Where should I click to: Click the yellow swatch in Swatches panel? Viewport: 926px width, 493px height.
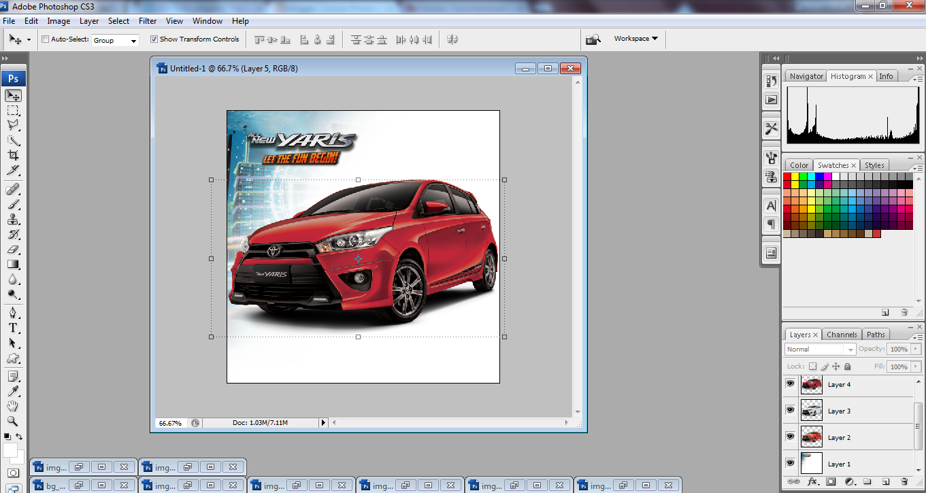tap(795, 177)
